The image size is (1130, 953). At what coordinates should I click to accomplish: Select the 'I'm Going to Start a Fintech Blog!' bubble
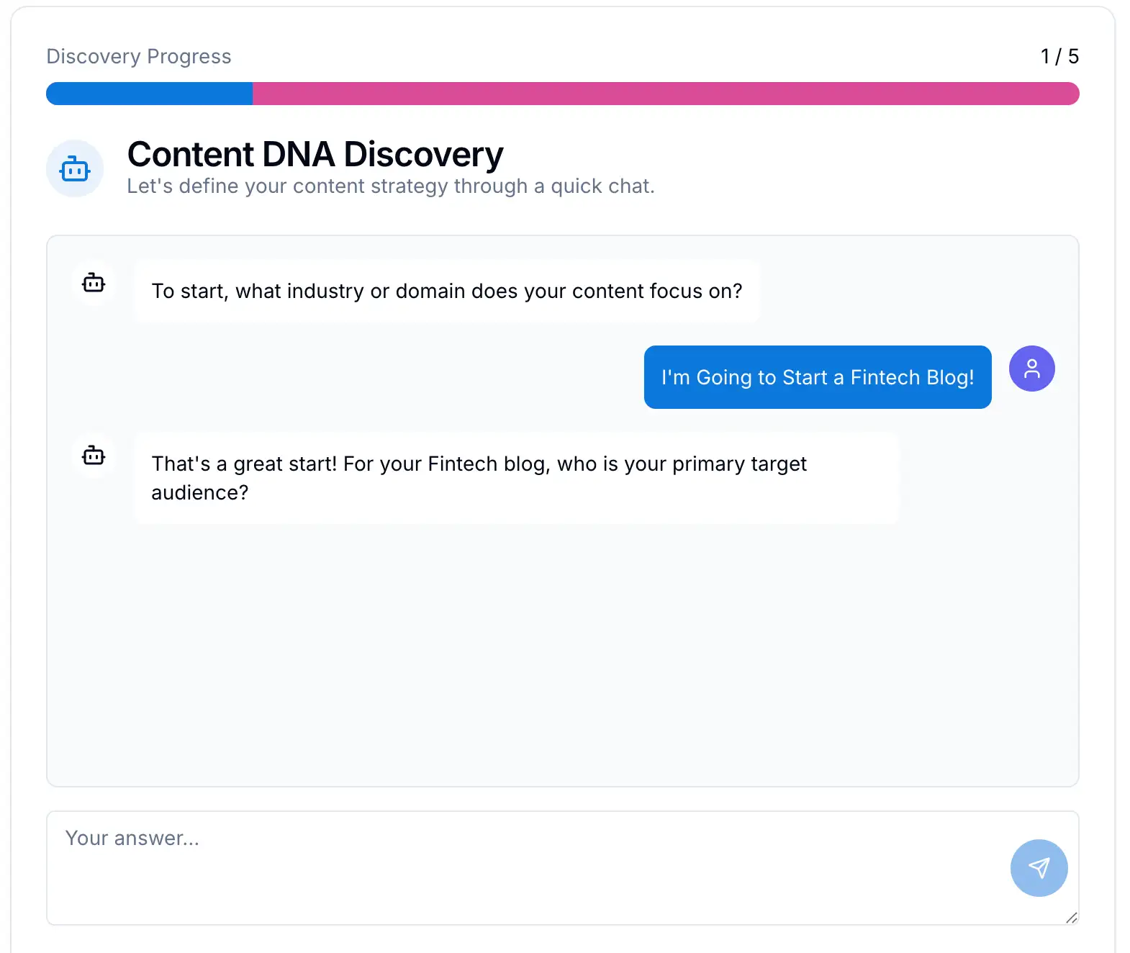(817, 377)
